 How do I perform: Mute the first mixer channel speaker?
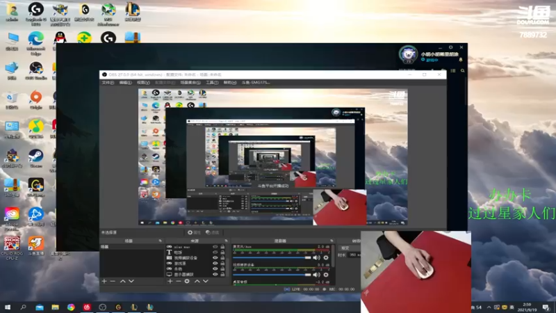[x=316, y=257]
